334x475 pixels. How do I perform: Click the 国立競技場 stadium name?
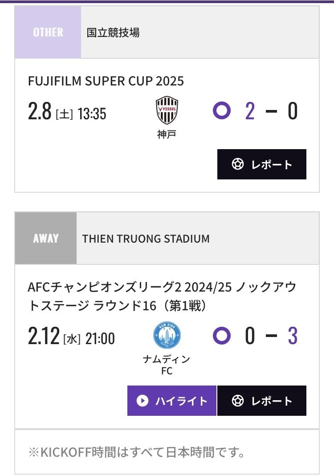pyautogui.click(x=113, y=32)
